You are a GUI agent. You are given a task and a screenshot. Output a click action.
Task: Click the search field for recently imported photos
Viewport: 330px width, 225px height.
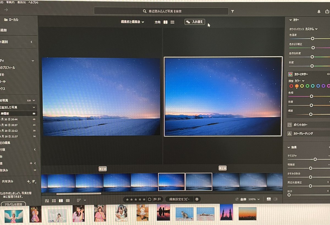(x=161, y=11)
